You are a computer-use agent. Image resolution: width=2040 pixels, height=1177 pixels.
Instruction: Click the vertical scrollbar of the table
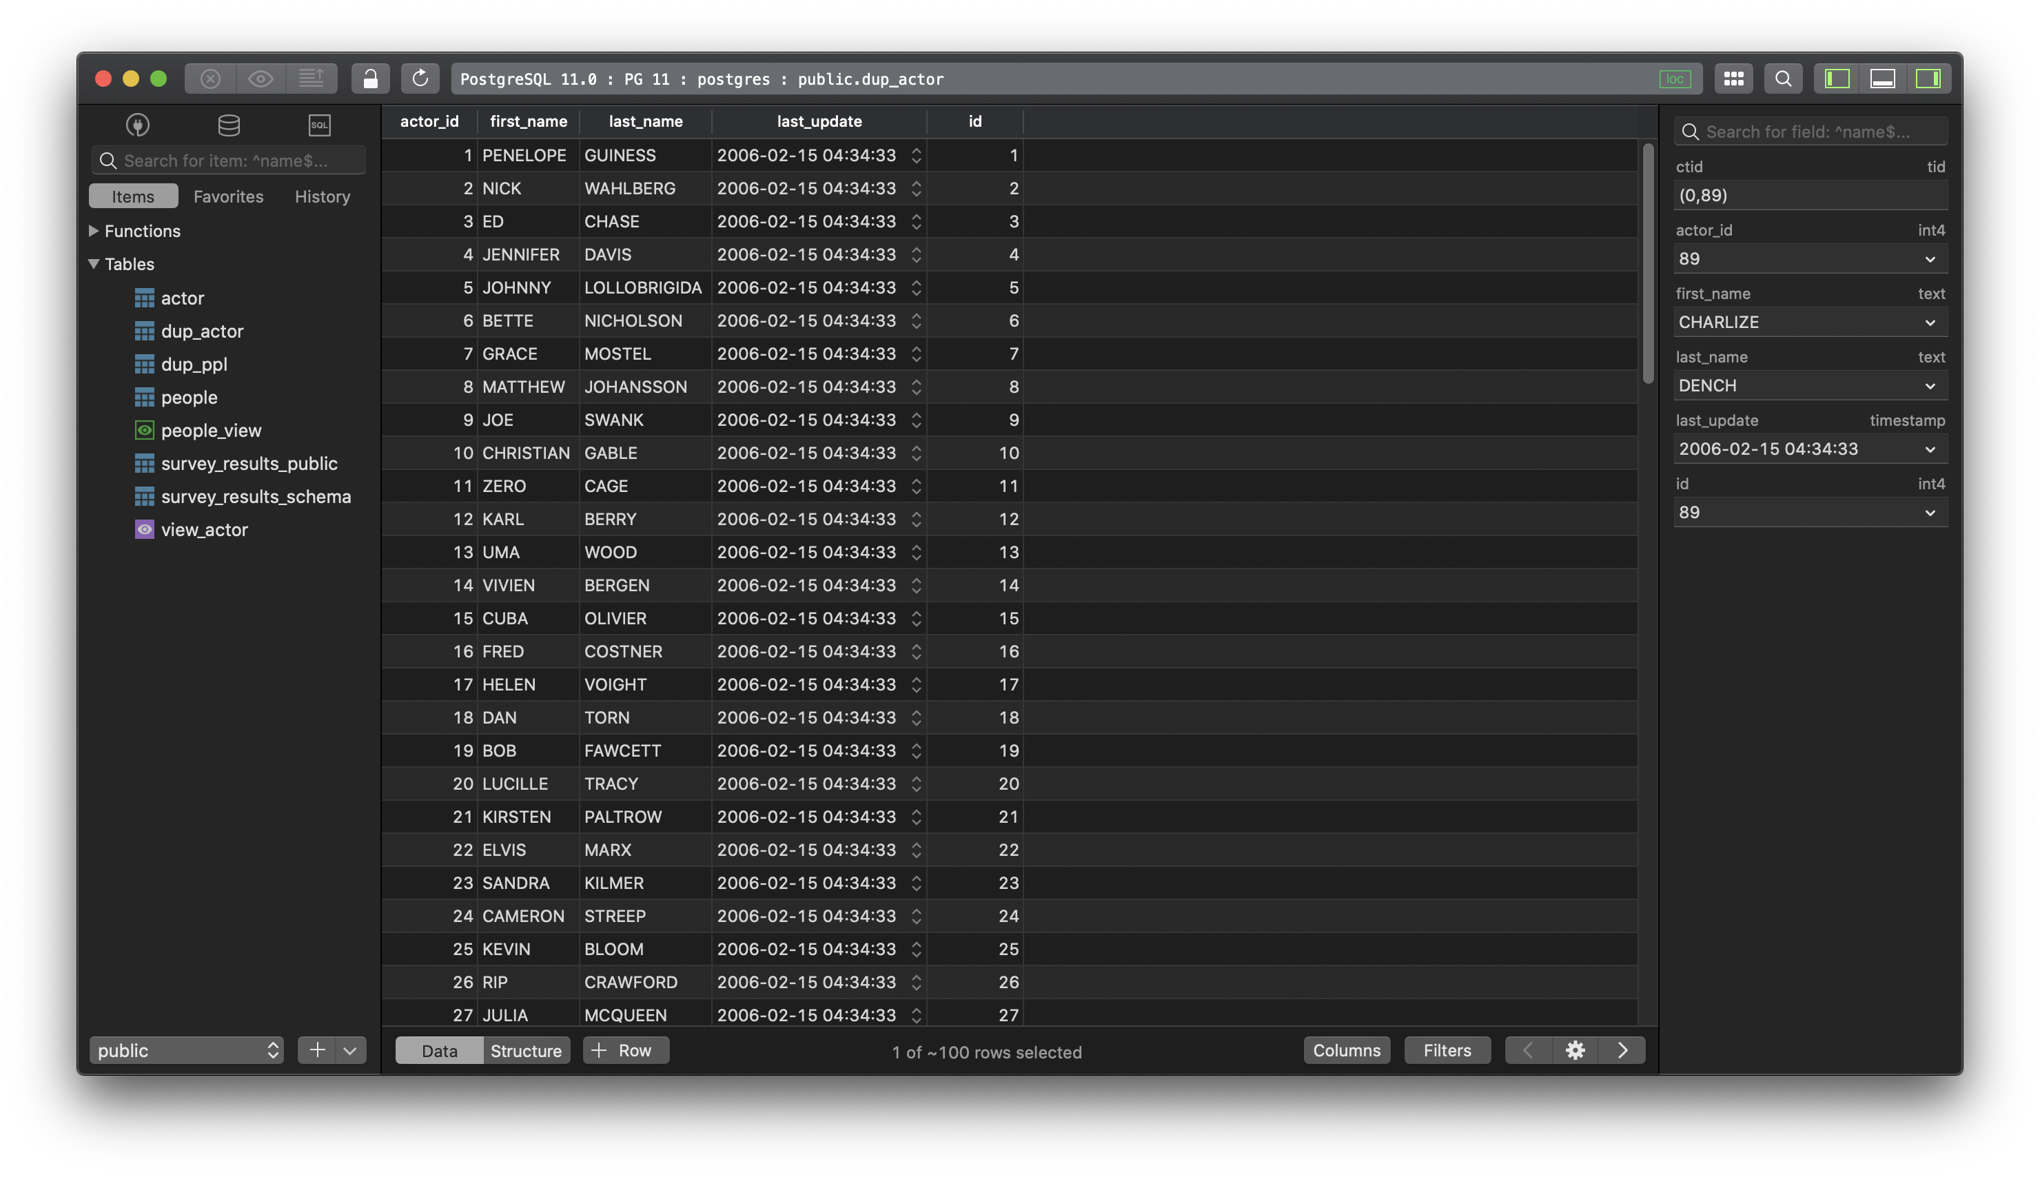click(x=1648, y=263)
